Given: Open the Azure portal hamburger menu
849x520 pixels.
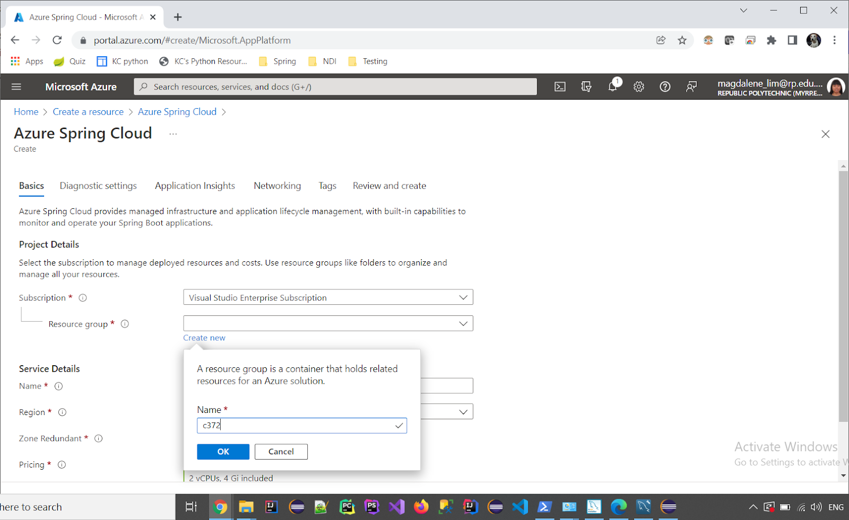Looking at the screenshot, I should [x=16, y=86].
